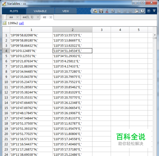Screen dimensions: 159x156
Task: Select column header 3
Action: [x=102, y=30]
